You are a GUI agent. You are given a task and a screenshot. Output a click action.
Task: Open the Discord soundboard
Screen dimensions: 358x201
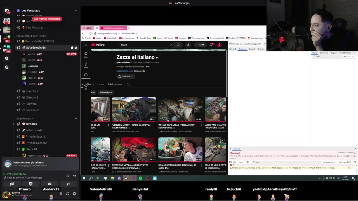coord(69,184)
